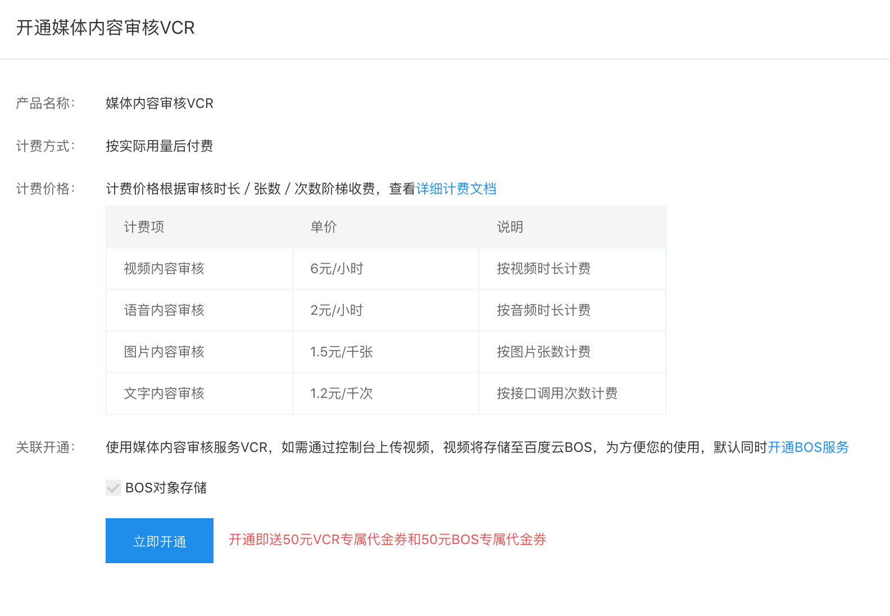Click the 计费方式 field label

45,146
